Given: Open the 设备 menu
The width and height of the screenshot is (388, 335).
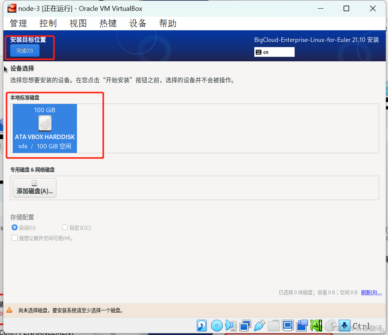Looking at the screenshot, I should pyautogui.click(x=137, y=23).
